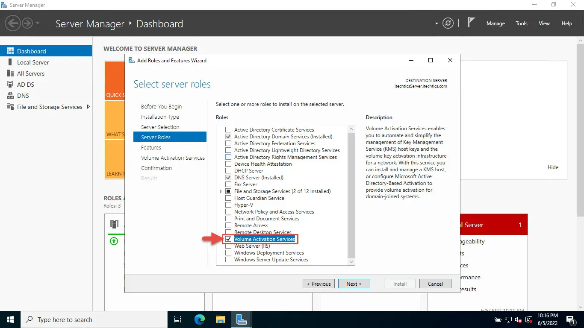Open the Manage menu
Screen dimensions: 584x328
(496, 23)
